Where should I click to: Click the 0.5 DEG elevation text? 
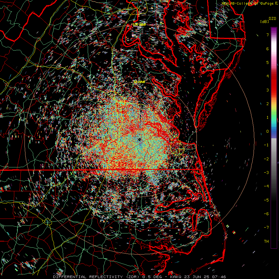[x=152, y=277]
